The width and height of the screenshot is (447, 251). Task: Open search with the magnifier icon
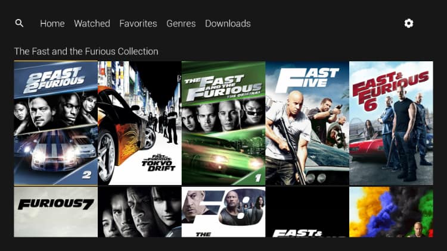tap(19, 23)
